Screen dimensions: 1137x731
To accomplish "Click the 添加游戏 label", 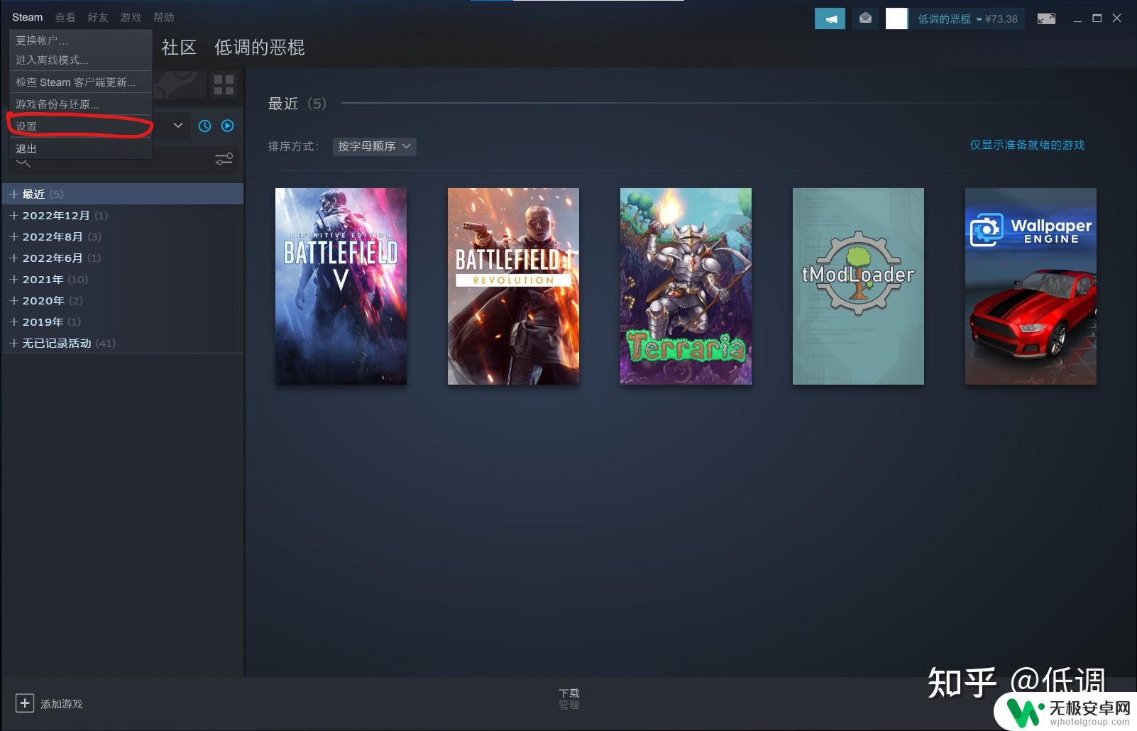I will [62, 704].
